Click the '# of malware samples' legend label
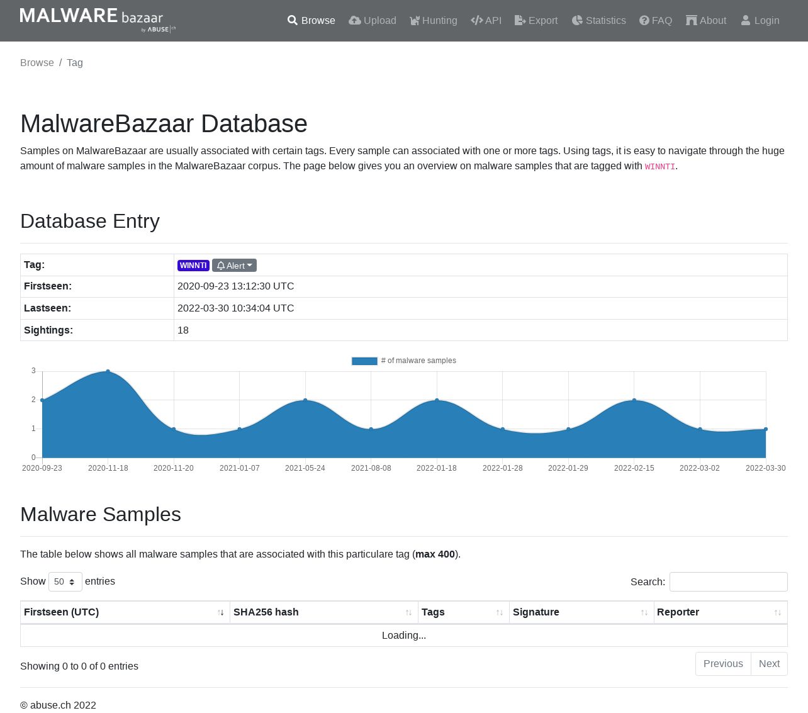The image size is (808, 713). (x=418, y=361)
